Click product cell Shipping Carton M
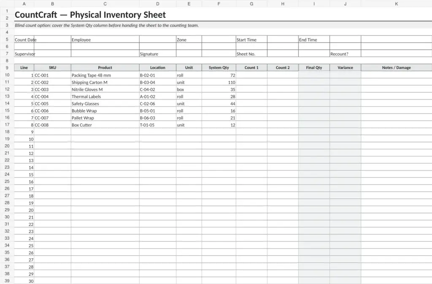Screen dimensions: 432x284 (105, 82)
